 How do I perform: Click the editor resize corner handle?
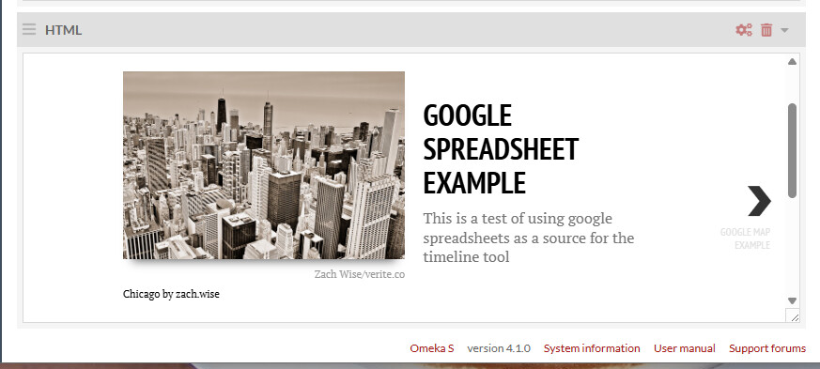coord(793,315)
